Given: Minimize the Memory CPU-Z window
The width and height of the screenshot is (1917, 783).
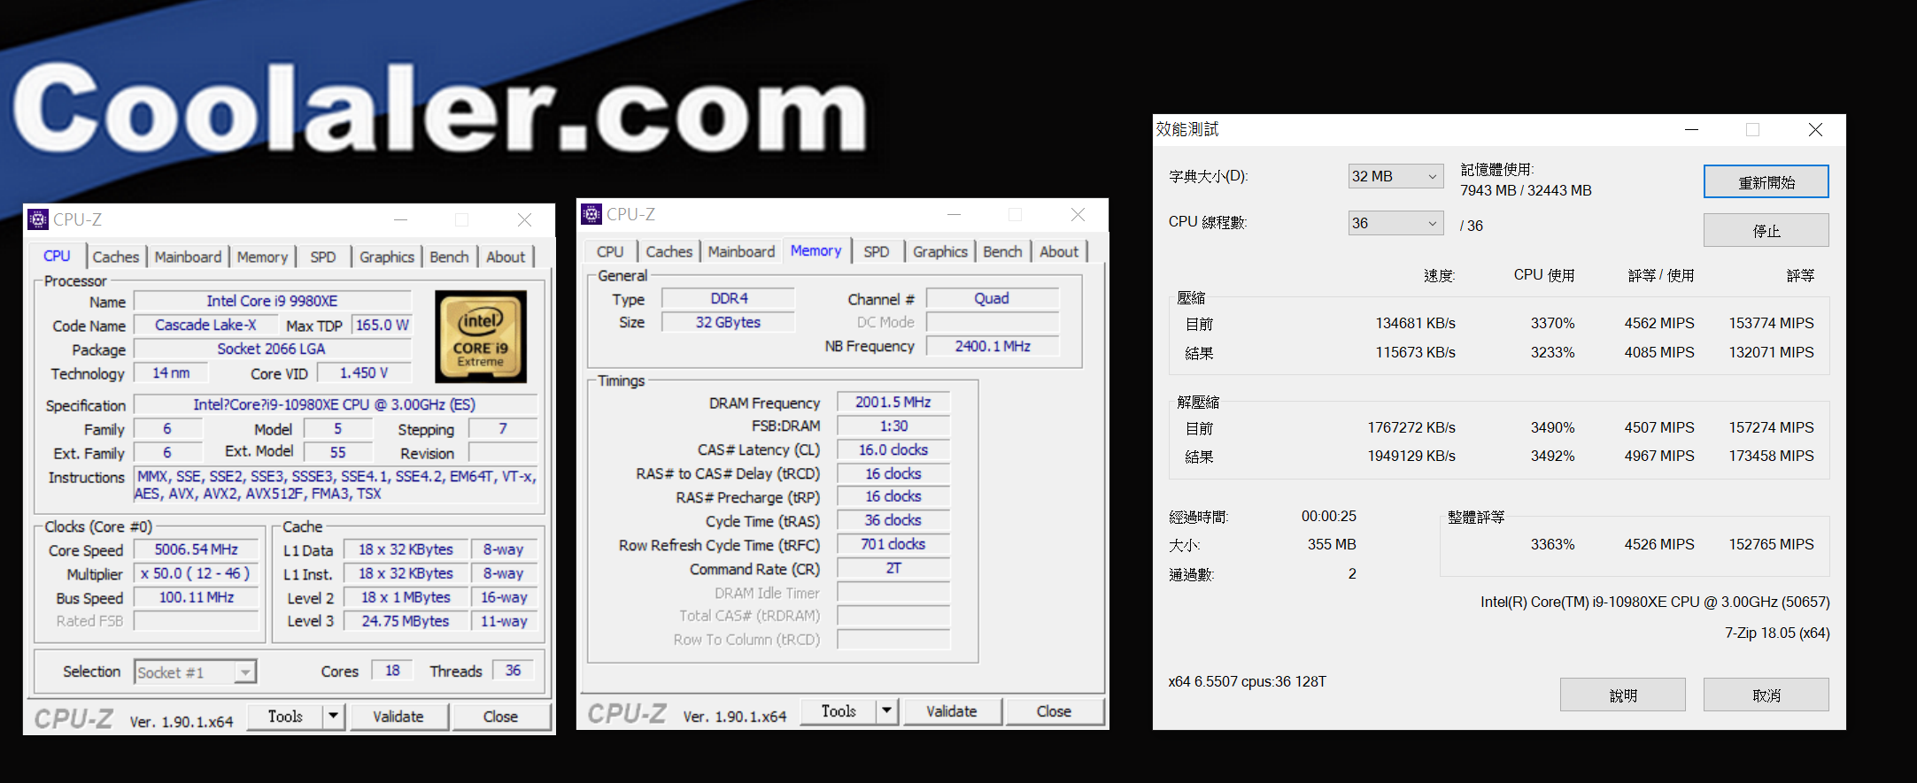Looking at the screenshot, I should click(x=954, y=214).
